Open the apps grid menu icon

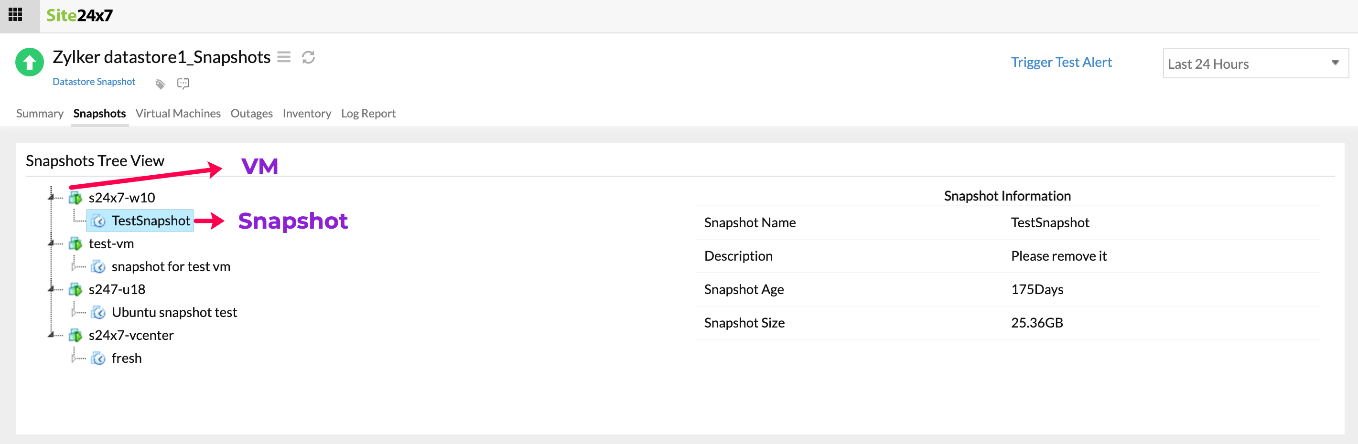(15, 15)
